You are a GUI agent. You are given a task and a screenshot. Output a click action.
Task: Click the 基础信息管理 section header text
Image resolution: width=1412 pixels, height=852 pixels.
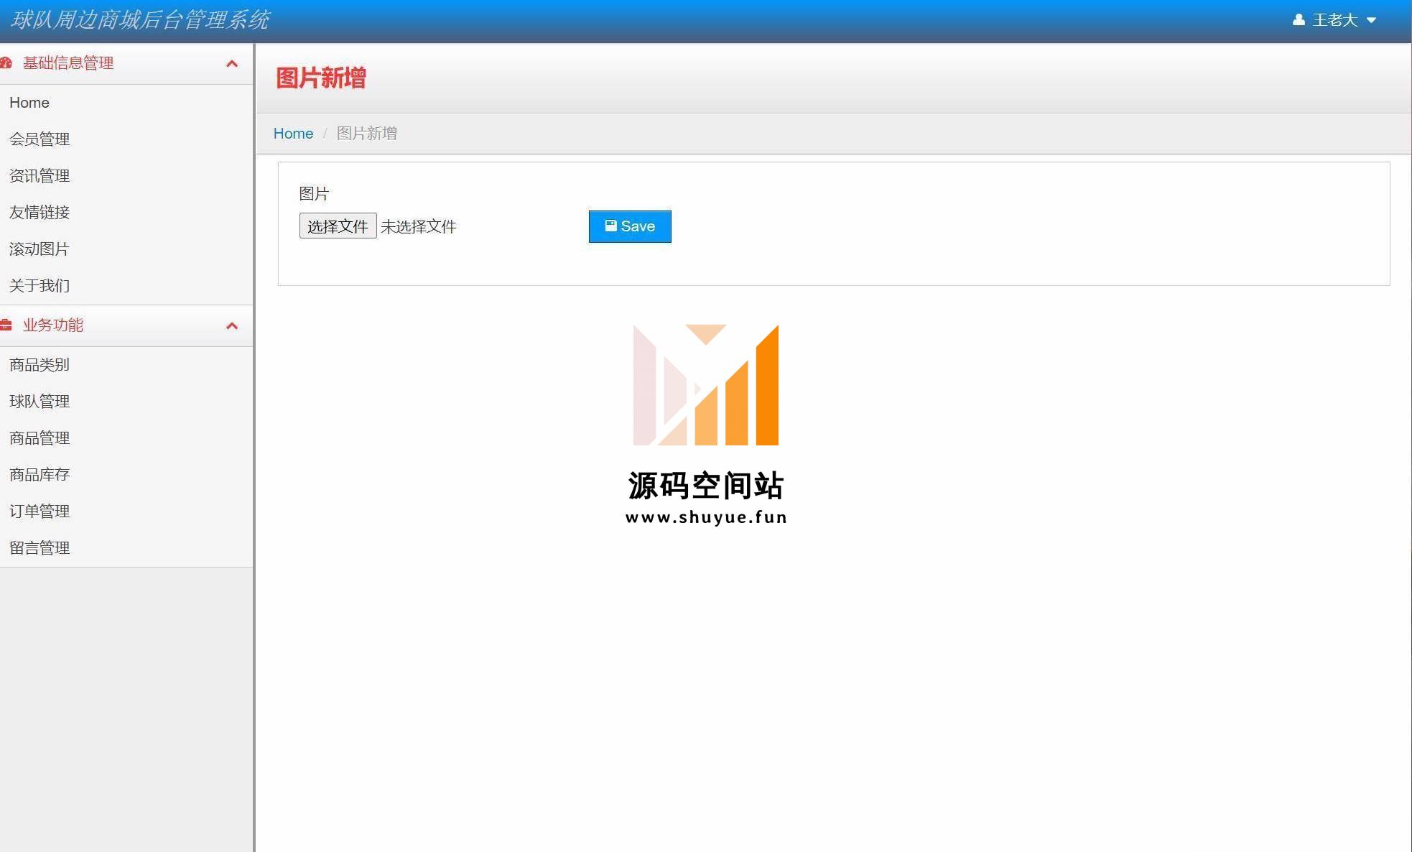(68, 63)
